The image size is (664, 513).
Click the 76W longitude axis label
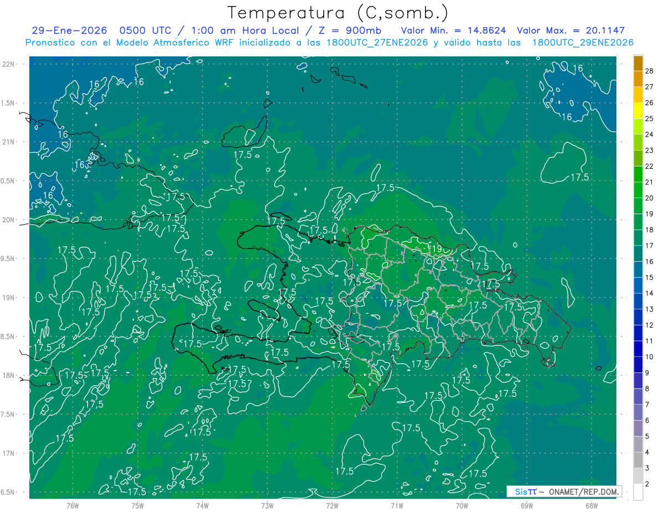pos(72,505)
